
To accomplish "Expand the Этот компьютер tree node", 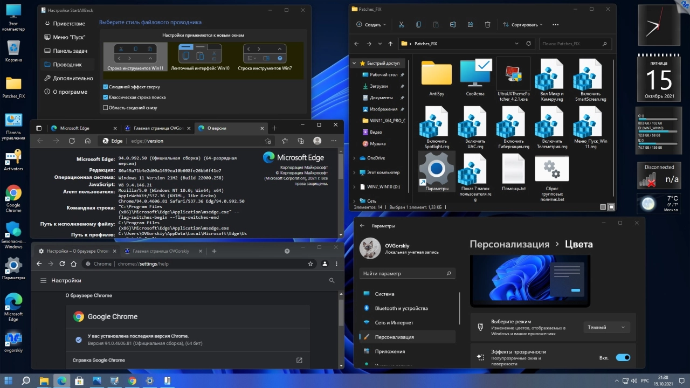I will pyautogui.click(x=354, y=172).
